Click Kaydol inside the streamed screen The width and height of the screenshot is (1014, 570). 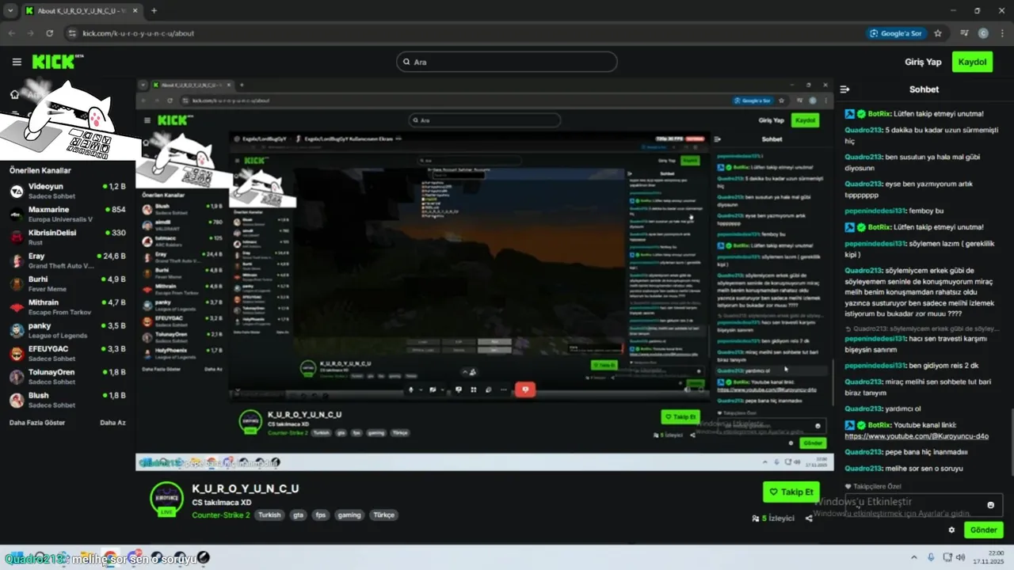pyautogui.click(x=806, y=120)
